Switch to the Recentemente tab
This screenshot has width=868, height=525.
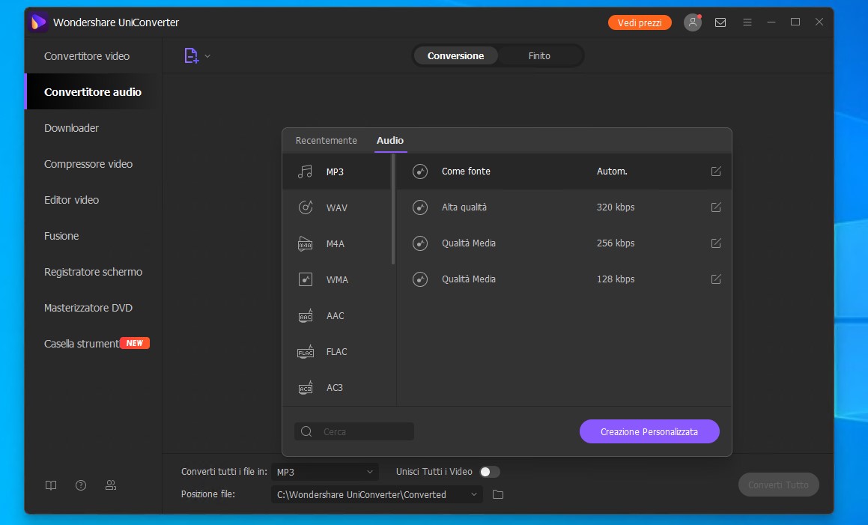coord(326,141)
